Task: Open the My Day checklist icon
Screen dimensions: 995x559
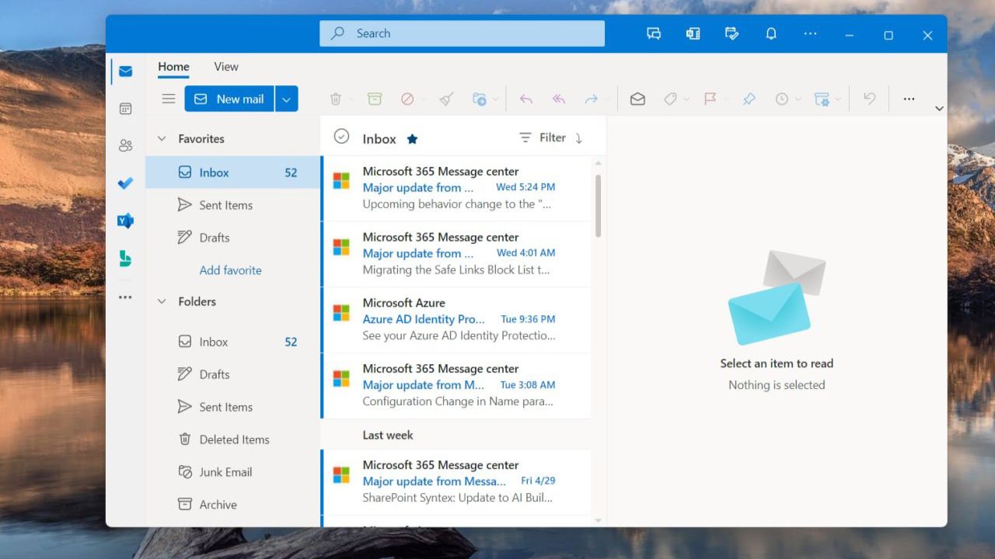Action: [731, 34]
